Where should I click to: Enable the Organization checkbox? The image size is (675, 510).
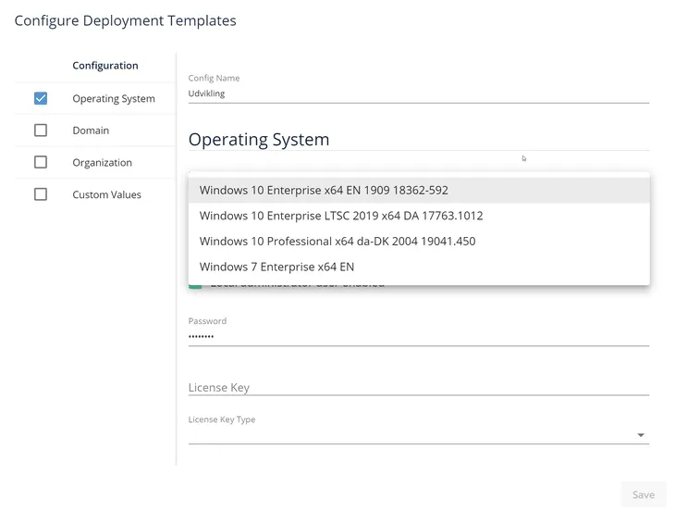(x=41, y=162)
